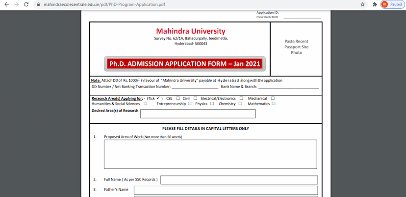
Task: Tick the Entrepreneurship checkbox
Action: [190, 104]
